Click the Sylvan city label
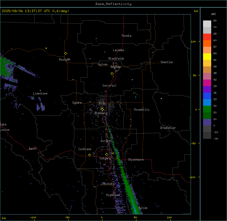 [103, 64]
